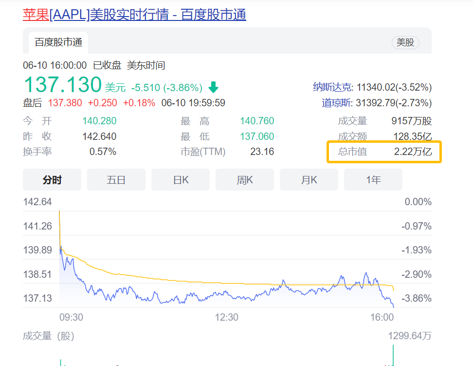473x366 pixels.
Task: Click the green down arrow icon
Action: [x=213, y=87]
